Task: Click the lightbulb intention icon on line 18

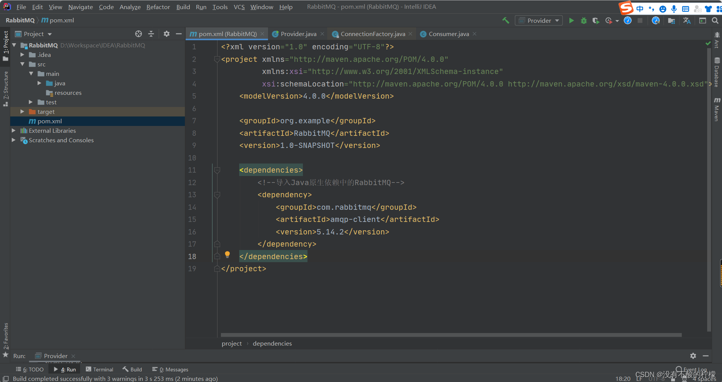Action: (x=227, y=255)
